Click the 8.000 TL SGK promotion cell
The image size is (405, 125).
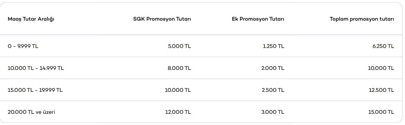[x=180, y=68]
